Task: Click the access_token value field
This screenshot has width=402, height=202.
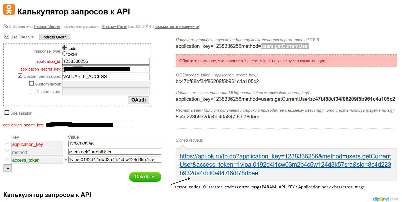Action: 115,160
